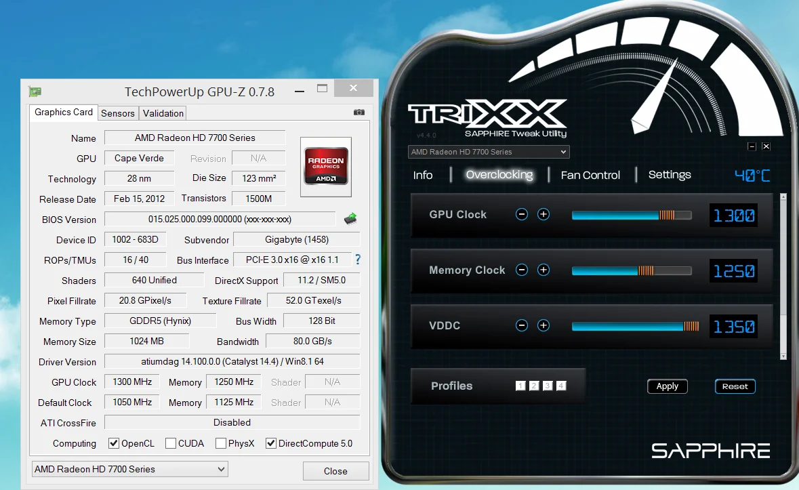Toggle the PhysX checkbox
799x490 pixels.
pyautogui.click(x=221, y=444)
